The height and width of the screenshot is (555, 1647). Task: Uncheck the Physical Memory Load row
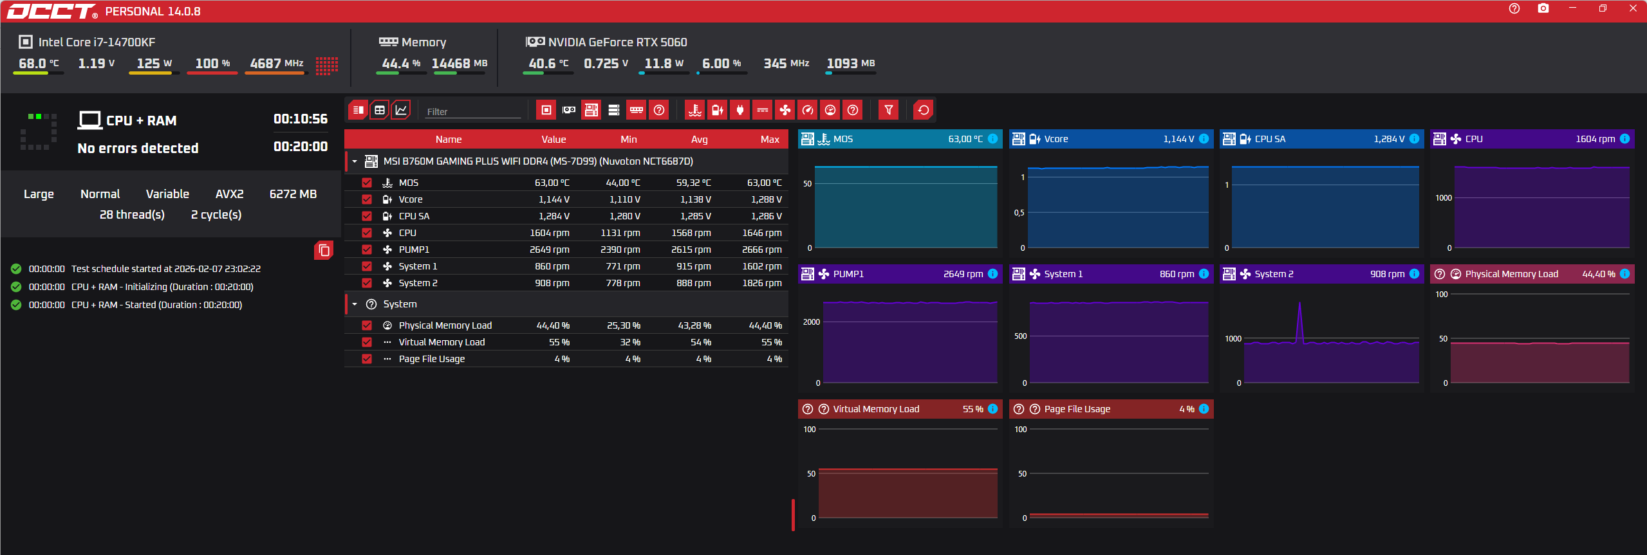point(367,325)
